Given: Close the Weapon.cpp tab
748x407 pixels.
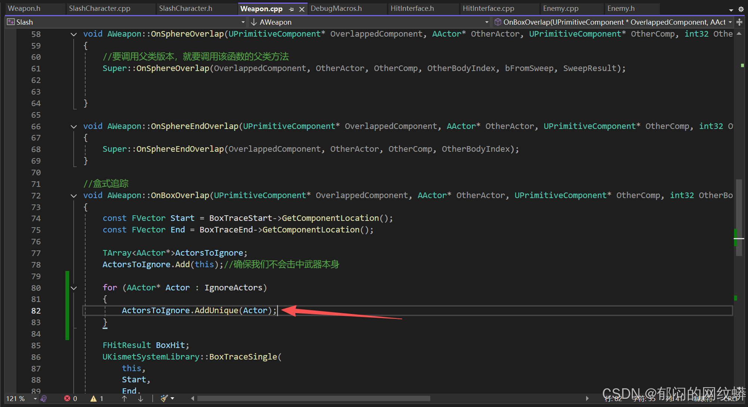Looking at the screenshot, I should pos(302,9).
